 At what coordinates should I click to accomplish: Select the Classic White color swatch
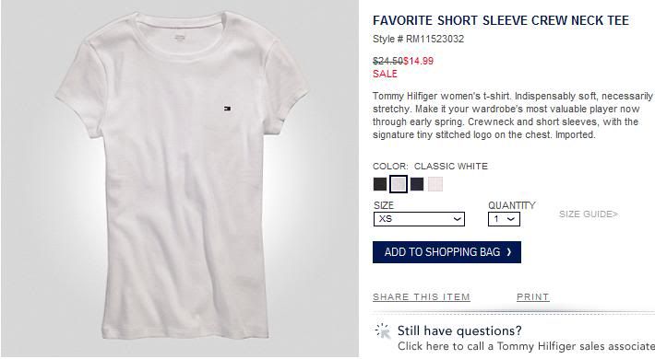(399, 184)
